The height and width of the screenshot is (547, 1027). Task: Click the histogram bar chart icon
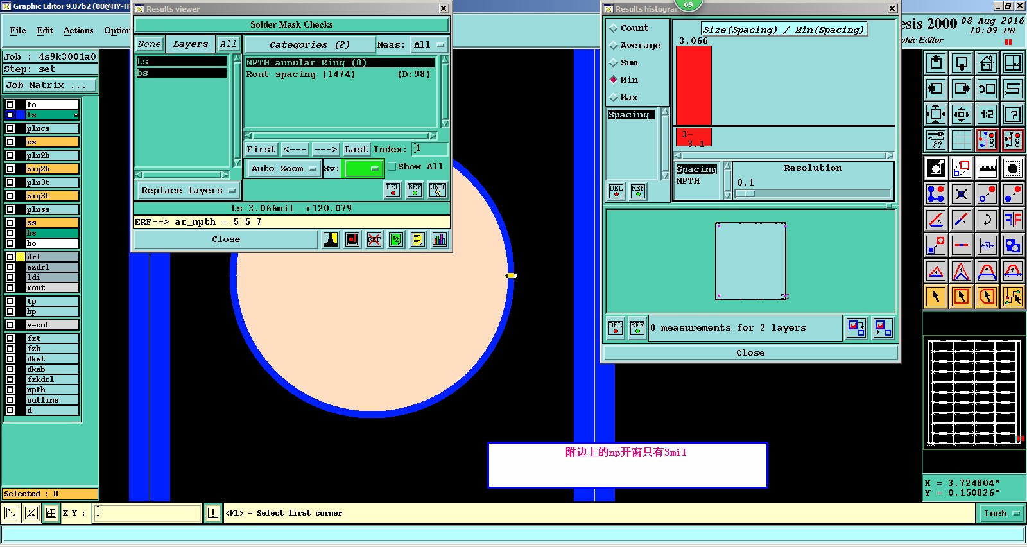(x=440, y=239)
